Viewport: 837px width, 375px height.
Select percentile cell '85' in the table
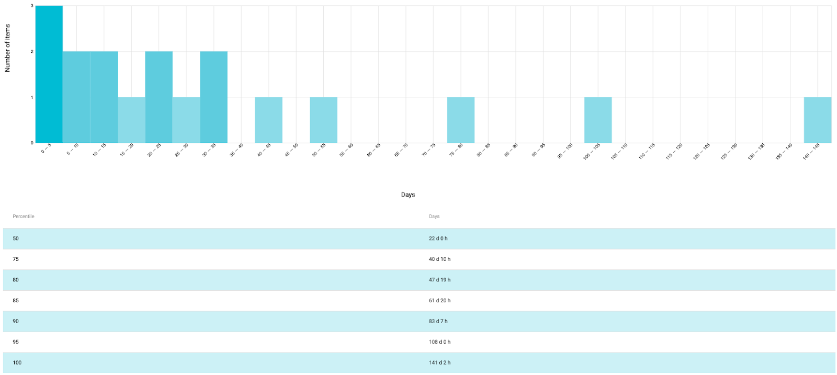16,301
